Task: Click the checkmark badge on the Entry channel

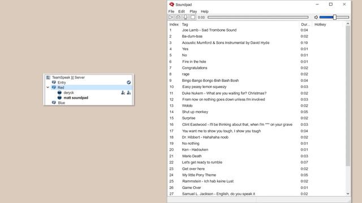Action: coord(128,82)
